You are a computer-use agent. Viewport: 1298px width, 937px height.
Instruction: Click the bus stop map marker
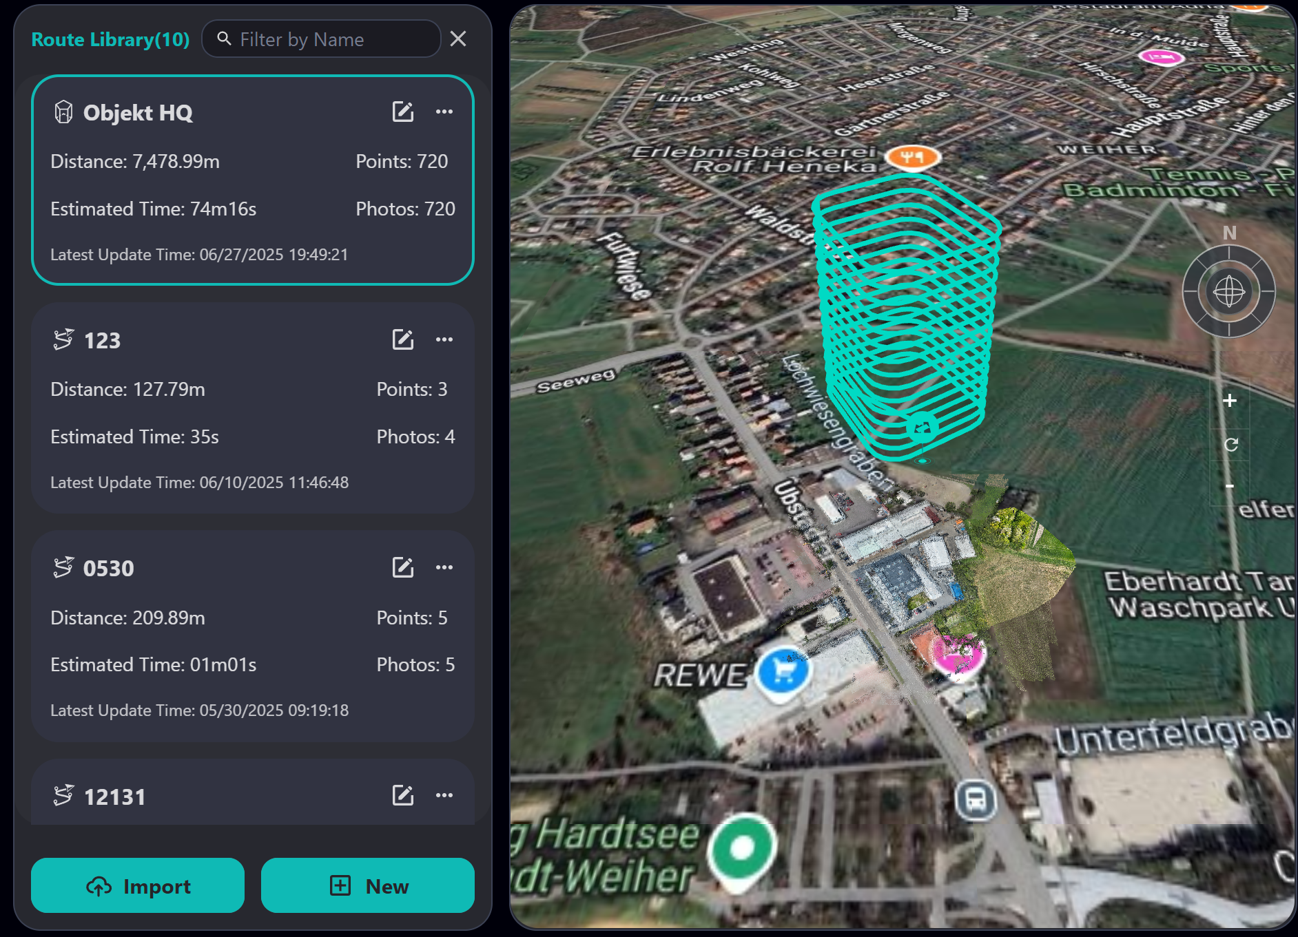pyautogui.click(x=975, y=801)
